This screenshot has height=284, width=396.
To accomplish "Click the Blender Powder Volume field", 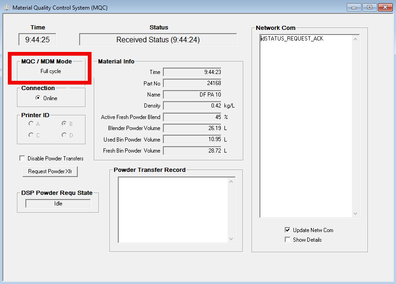I will 192,128.
